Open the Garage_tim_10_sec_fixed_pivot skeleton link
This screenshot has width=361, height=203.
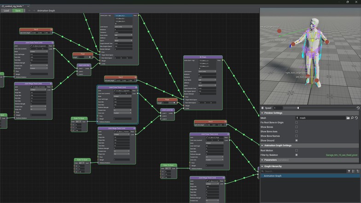342,155
